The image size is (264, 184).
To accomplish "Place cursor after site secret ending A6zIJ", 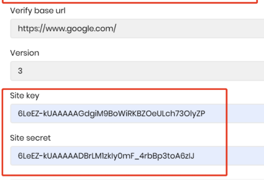I will tap(195, 156).
